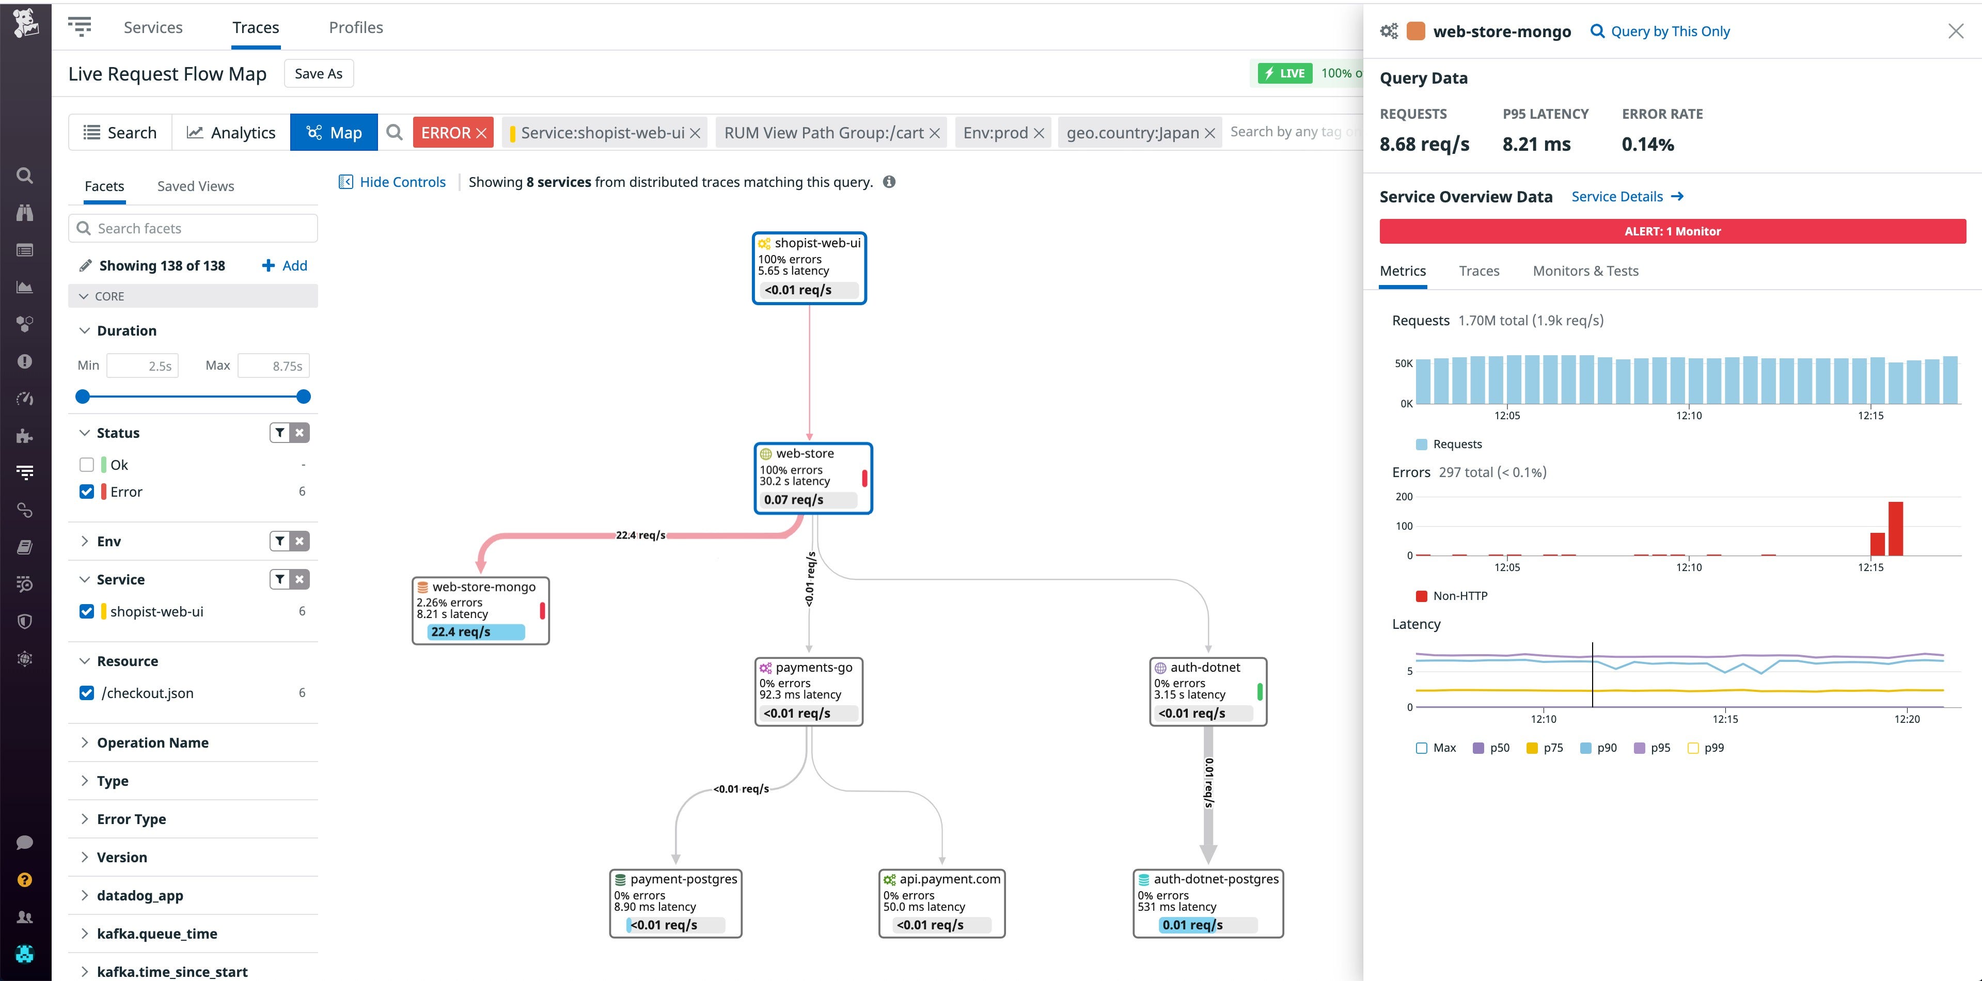Switch to the Traces tab in service panel
The height and width of the screenshot is (981, 1982).
(x=1479, y=270)
